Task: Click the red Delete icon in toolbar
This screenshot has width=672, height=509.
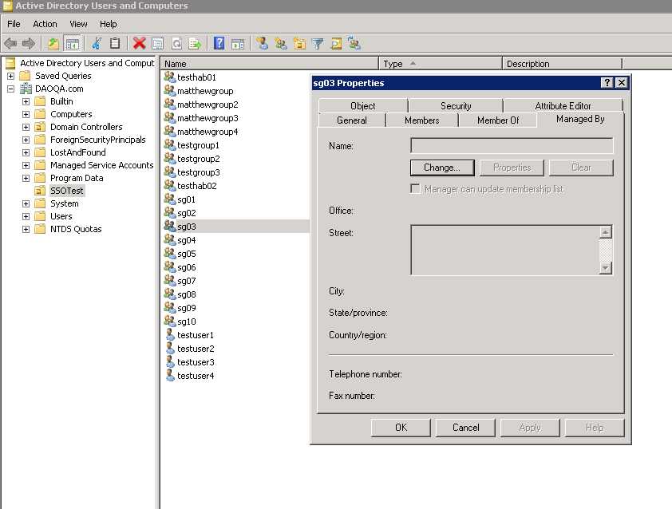Action: (x=140, y=44)
